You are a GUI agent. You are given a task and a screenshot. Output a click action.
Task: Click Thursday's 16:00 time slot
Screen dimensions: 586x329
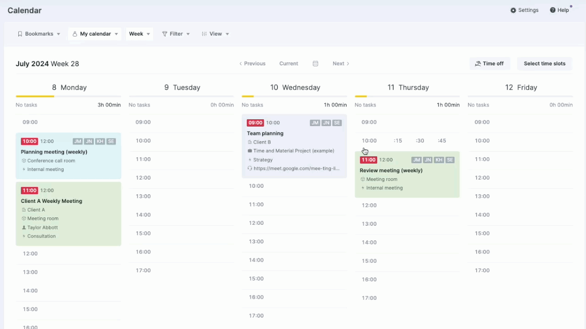(407, 279)
